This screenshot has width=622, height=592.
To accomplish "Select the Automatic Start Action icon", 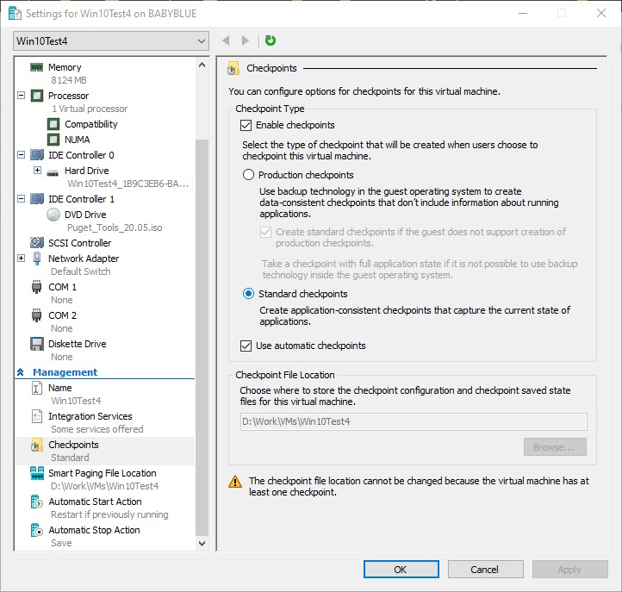I will pos(37,502).
